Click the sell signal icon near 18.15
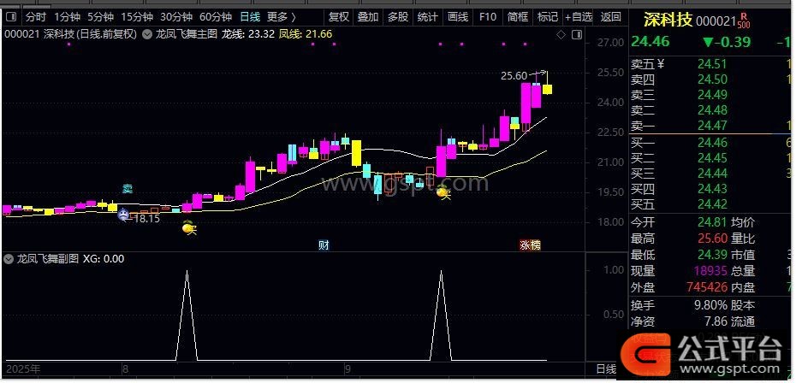The image size is (796, 383). click(x=123, y=214)
